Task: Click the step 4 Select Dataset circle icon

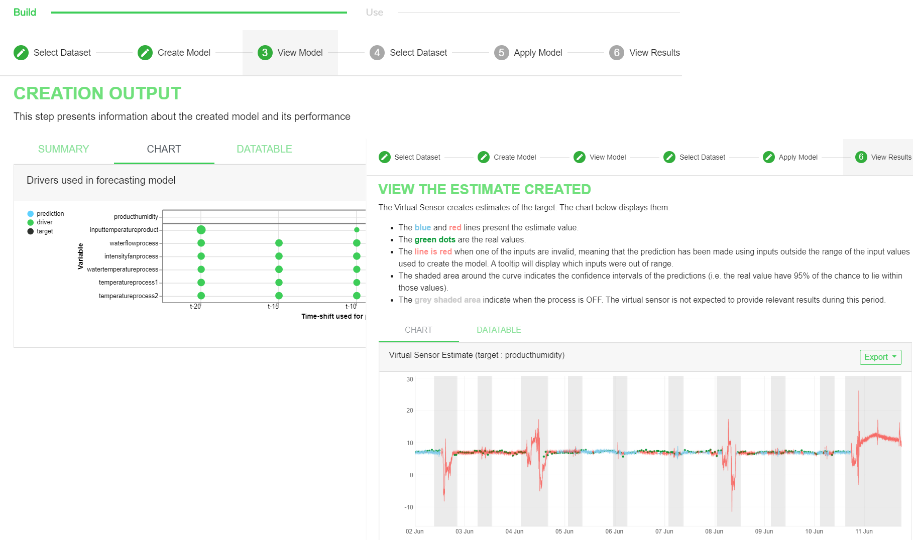Action: [x=377, y=53]
